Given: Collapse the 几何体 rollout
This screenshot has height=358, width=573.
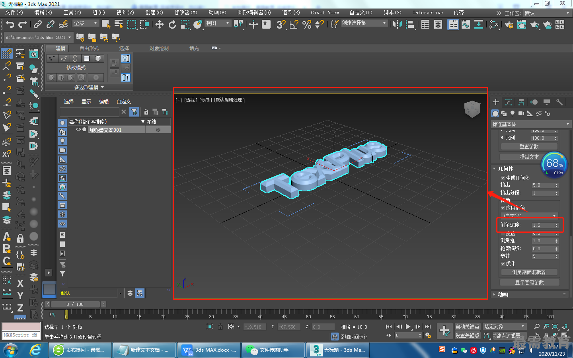Looking at the screenshot, I should [505, 169].
